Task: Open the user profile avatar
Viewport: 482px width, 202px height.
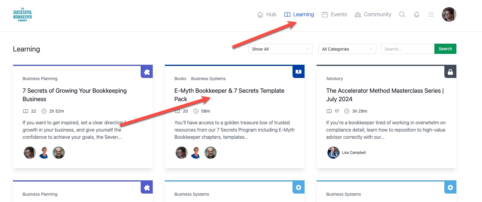Action: 449,14
